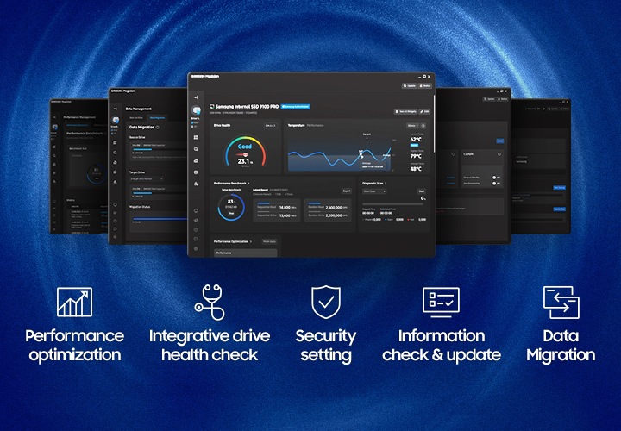Open the Dashboard grid icon in front sidebar
The width and height of the screenshot is (621, 431).
tap(196, 137)
